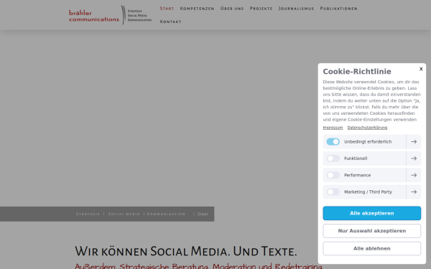Image resolution: width=431 pixels, height=269 pixels.
Task: Expand details arrow for Funktionell
Action: [414, 159]
